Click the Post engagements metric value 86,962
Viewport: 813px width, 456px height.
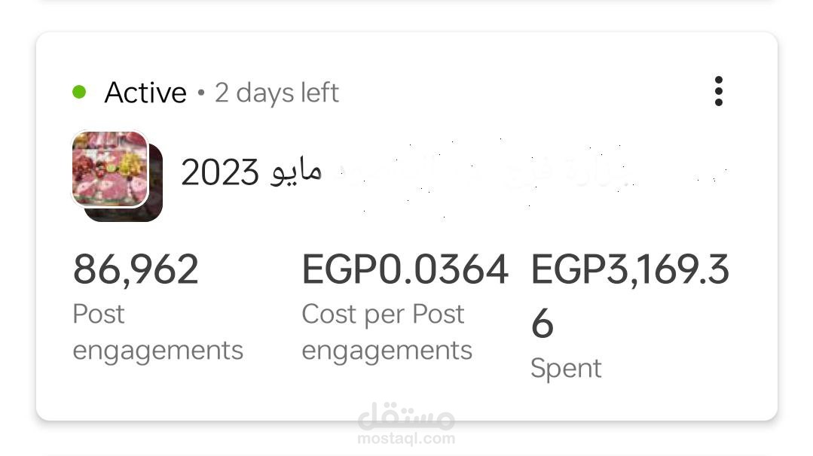pyautogui.click(x=135, y=269)
